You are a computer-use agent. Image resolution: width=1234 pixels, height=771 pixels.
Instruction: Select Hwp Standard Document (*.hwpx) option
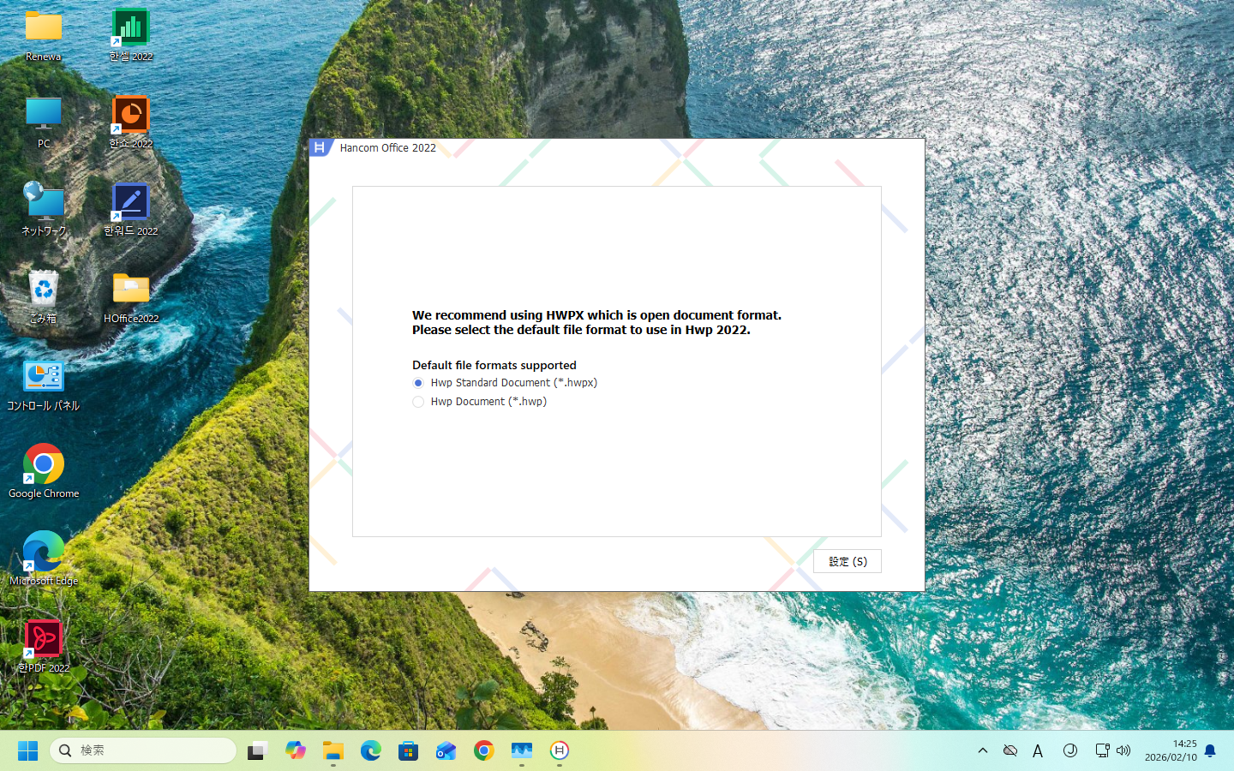[418, 383]
